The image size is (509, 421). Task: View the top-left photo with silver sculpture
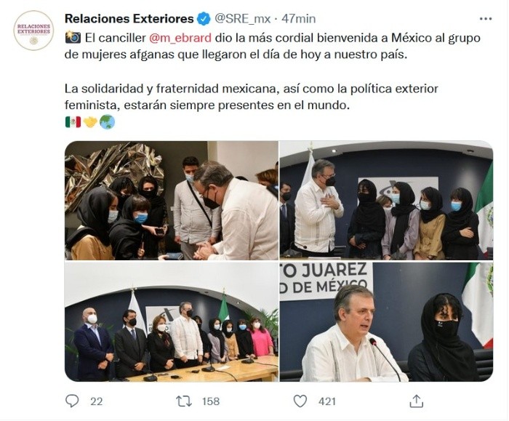pos(172,200)
